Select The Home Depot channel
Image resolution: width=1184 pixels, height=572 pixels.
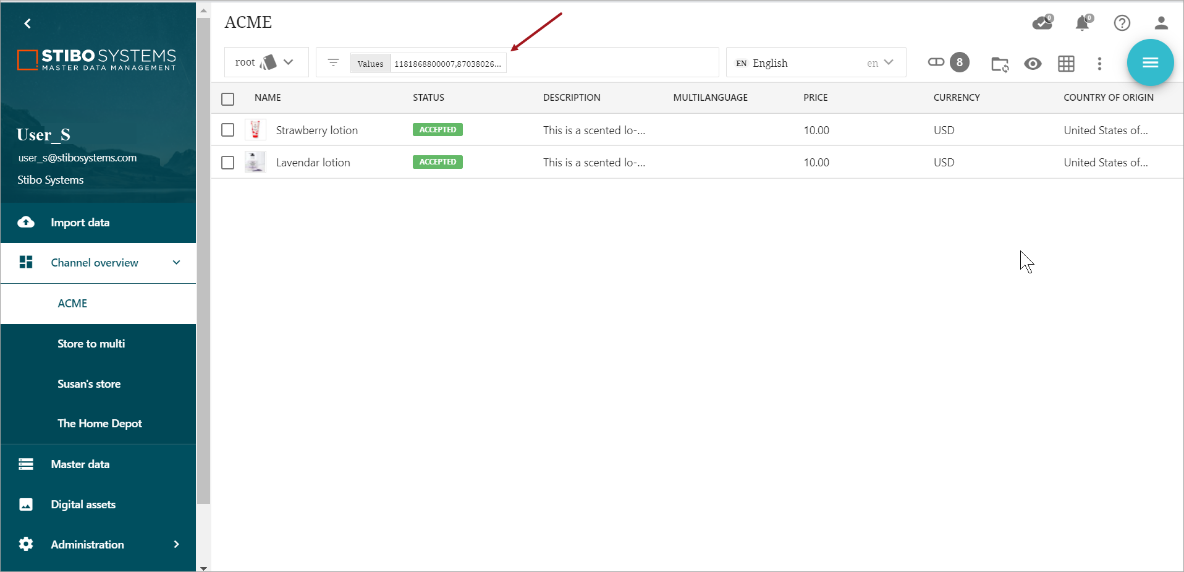(x=99, y=424)
